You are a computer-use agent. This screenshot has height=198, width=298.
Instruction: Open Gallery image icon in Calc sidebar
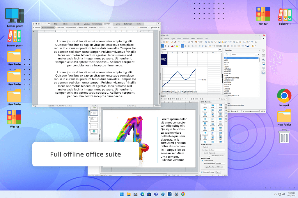pyautogui.click(x=263, y=64)
